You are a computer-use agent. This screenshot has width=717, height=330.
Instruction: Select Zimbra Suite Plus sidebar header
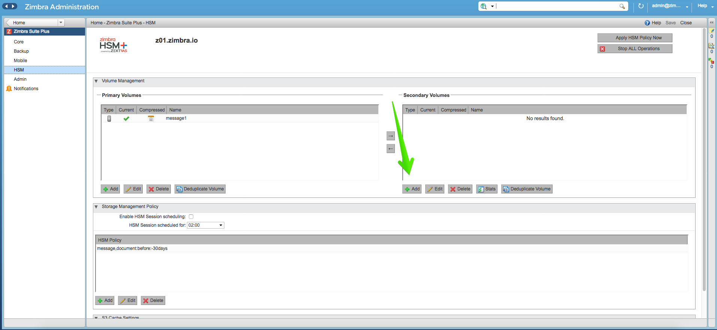point(45,31)
